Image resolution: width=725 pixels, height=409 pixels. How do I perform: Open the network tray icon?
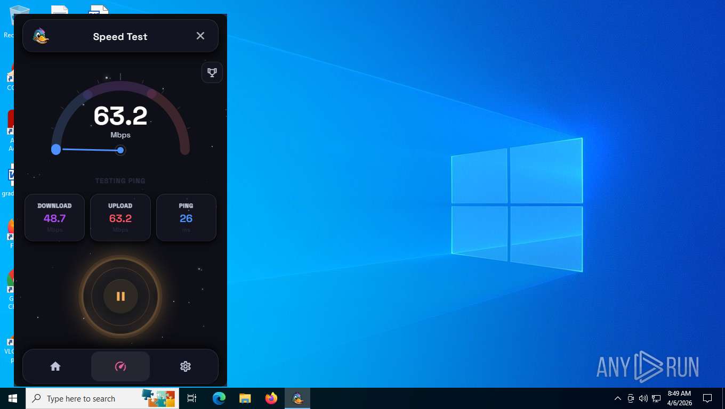pos(656,398)
